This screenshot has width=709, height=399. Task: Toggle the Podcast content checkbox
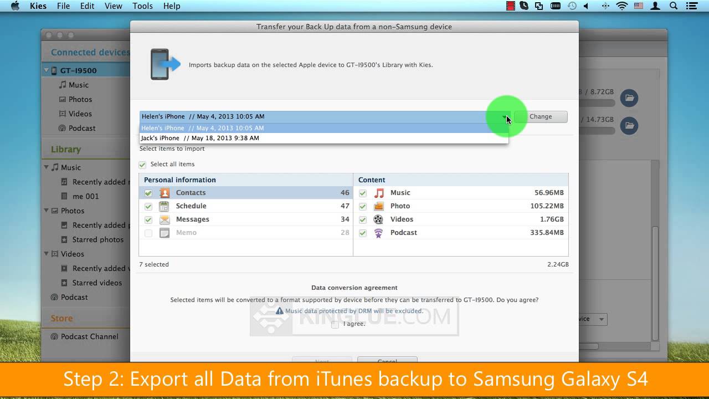pos(363,233)
